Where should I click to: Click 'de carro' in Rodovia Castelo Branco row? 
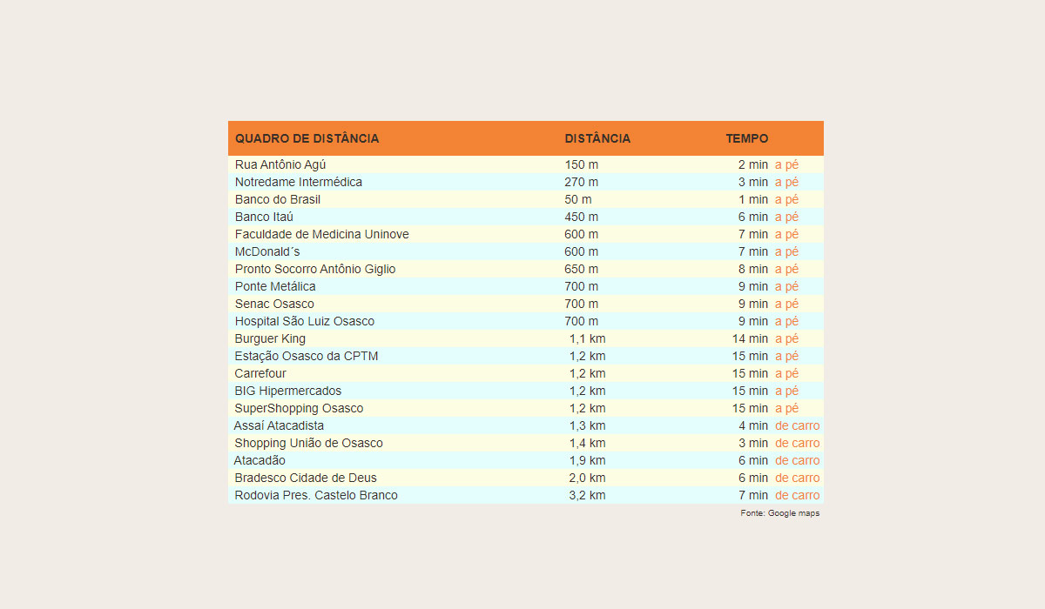pyautogui.click(x=798, y=495)
